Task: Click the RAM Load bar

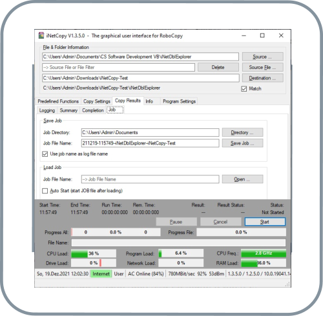Action: click(x=264, y=263)
